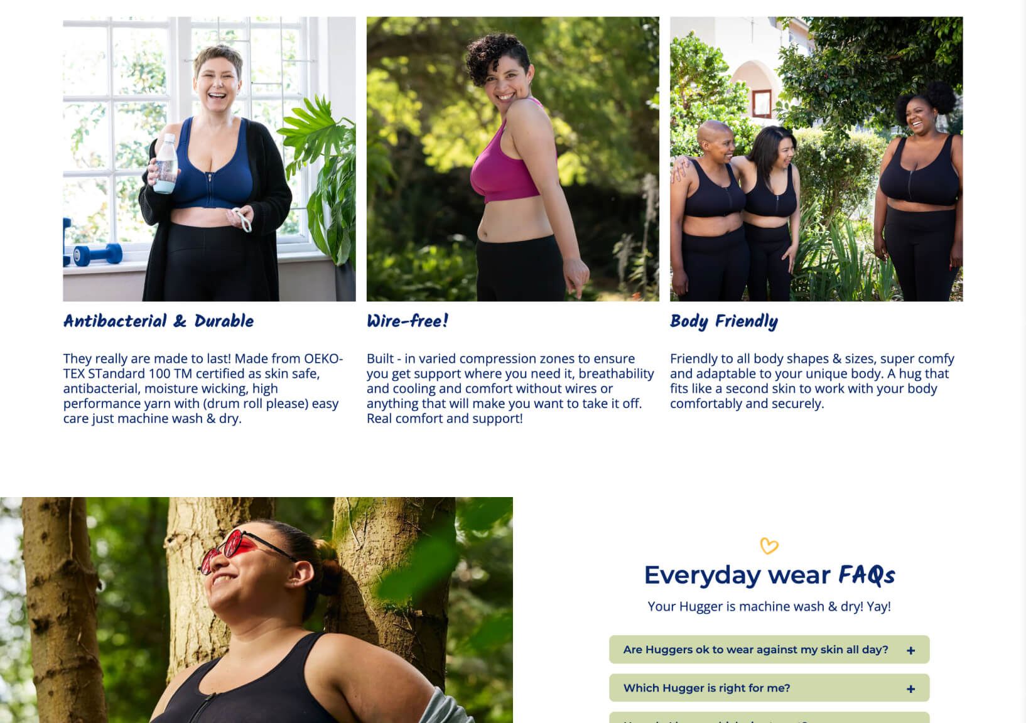Click the compression zones description paragraph
Viewport: 1026px width, 723px height.
pyautogui.click(x=510, y=388)
